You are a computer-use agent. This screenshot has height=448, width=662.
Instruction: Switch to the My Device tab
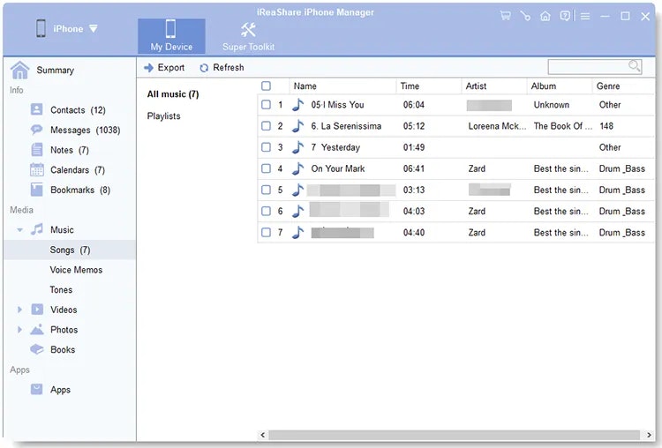(x=171, y=36)
